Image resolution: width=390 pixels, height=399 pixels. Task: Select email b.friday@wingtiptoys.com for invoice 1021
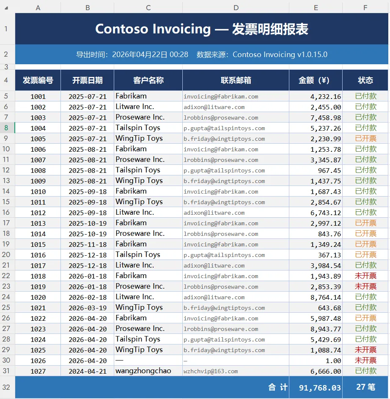point(236,307)
